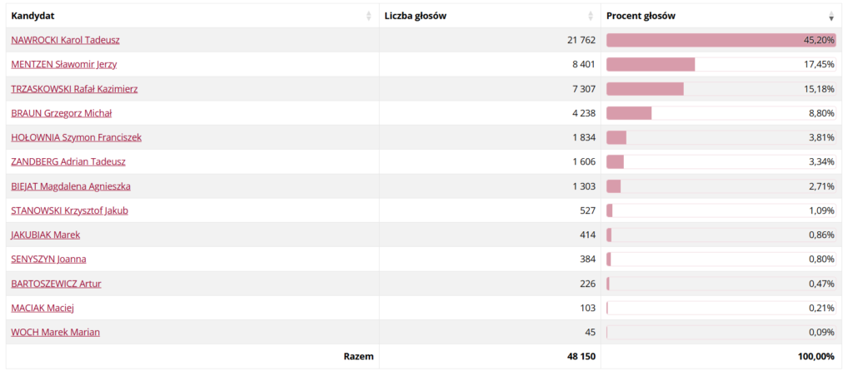View BIEJAT Magdalena Agnieszka candidate page
The image size is (853, 371).
click(71, 186)
